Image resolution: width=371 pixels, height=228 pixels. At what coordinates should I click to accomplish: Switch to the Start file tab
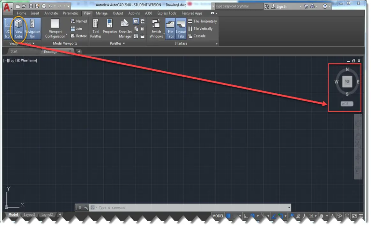tap(14, 51)
